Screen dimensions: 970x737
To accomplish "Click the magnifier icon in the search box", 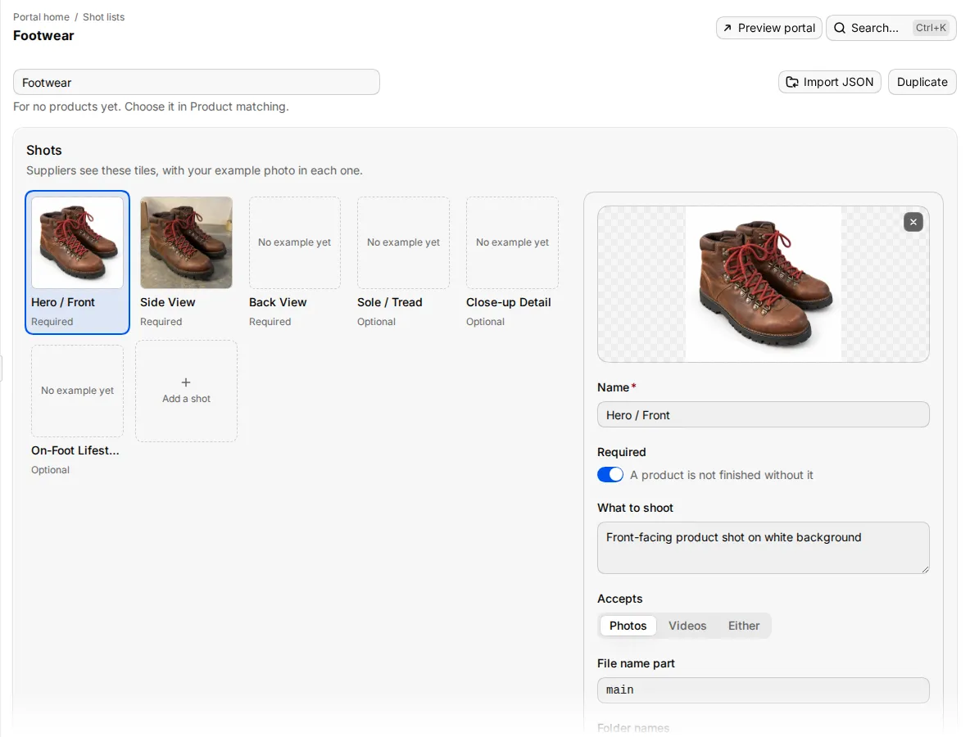I will point(840,28).
